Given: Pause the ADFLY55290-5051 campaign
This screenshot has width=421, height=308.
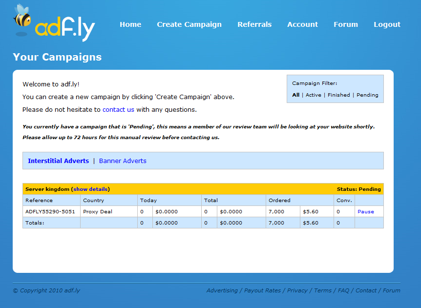Looking at the screenshot, I should (366, 212).
